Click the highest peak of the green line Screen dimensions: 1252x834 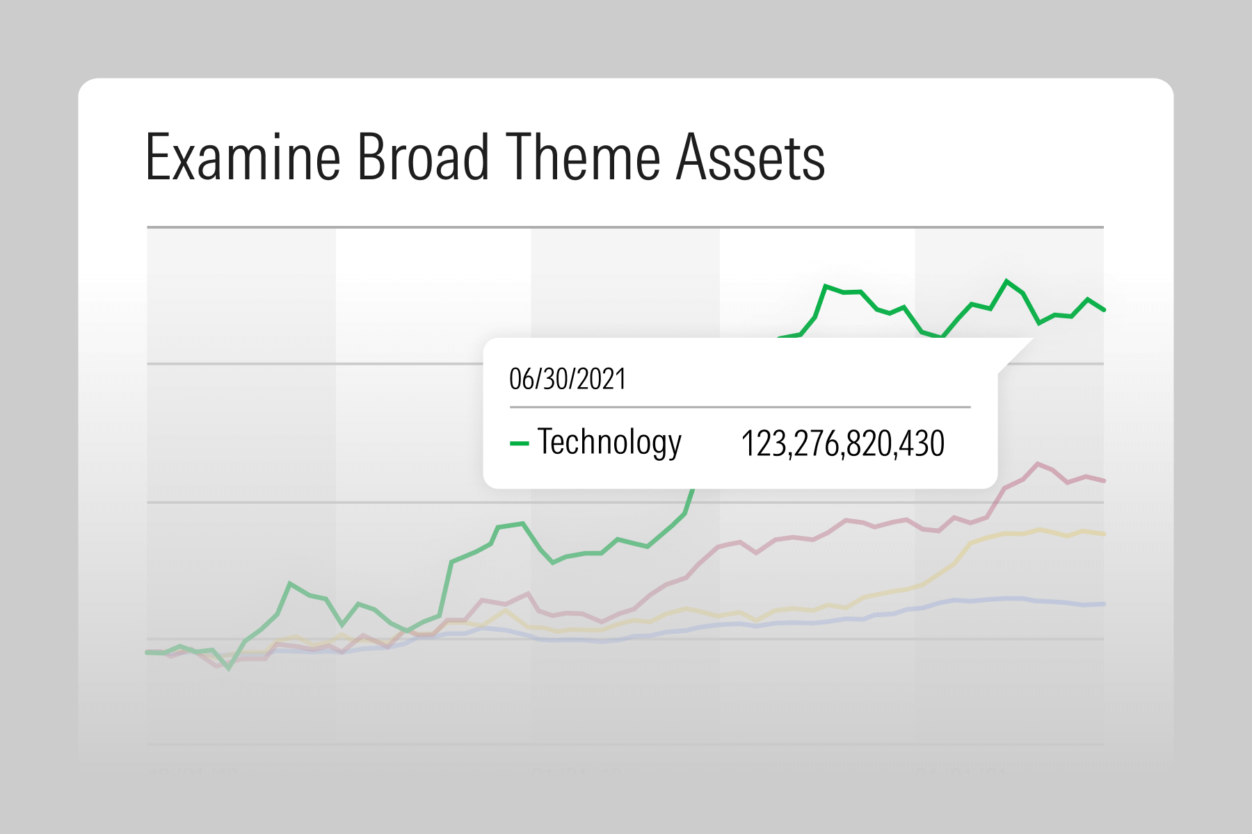(x=1006, y=281)
